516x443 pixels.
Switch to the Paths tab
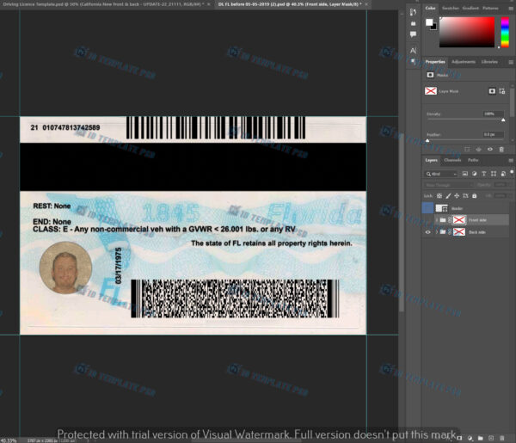click(x=473, y=160)
